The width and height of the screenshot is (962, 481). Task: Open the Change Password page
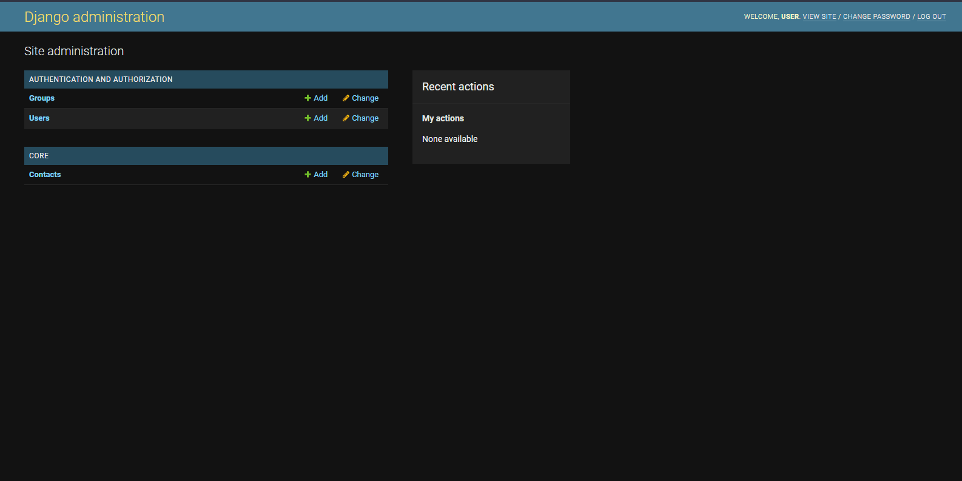point(876,17)
